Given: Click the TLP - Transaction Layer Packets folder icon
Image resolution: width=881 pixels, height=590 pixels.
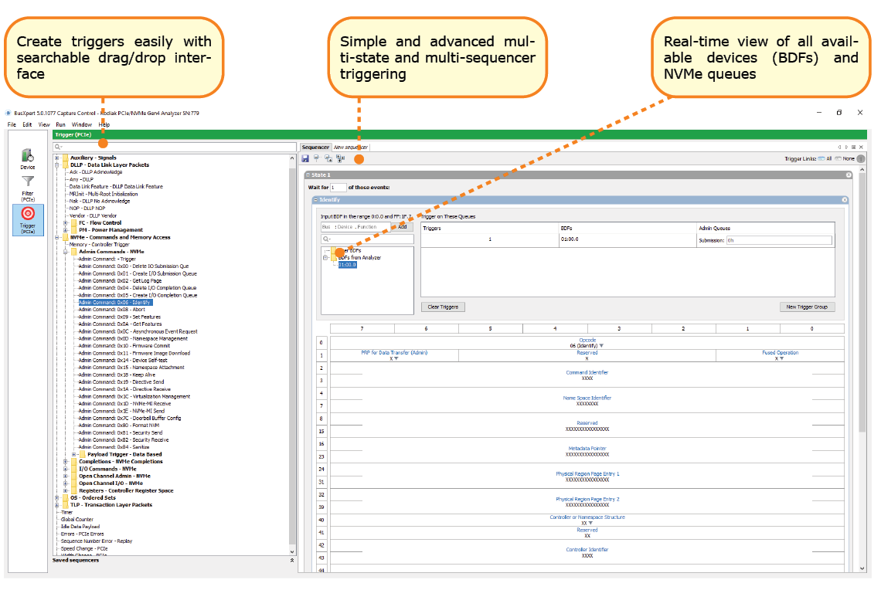Looking at the screenshot, I should (x=65, y=505).
